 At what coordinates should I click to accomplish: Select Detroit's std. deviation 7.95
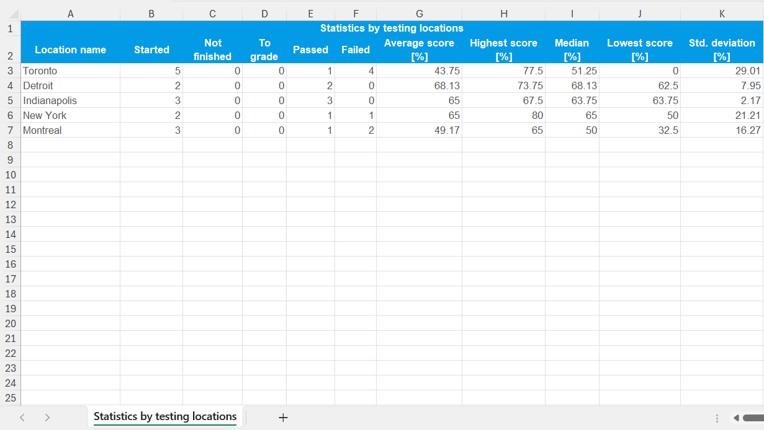pyautogui.click(x=722, y=86)
